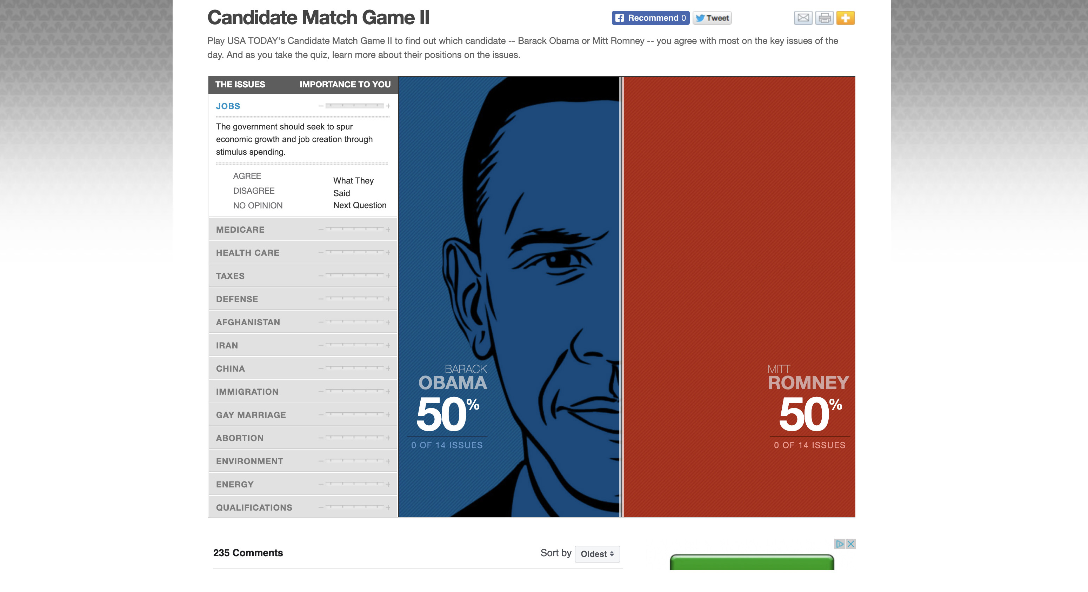Image resolution: width=1088 pixels, height=592 pixels.
Task: Select the DISAGREE answer option
Action: coord(254,191)
